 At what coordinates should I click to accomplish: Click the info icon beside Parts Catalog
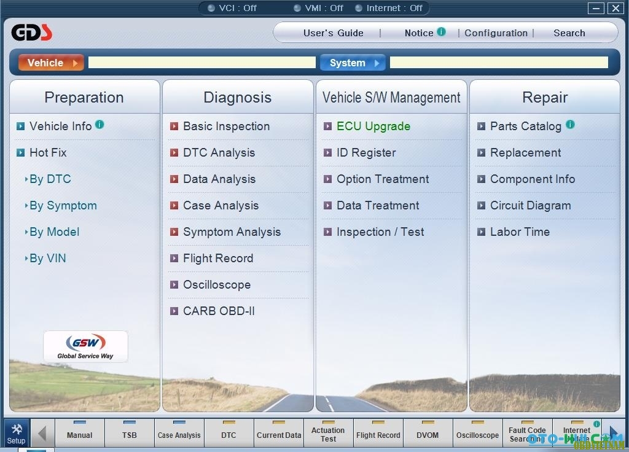(570, 125)
